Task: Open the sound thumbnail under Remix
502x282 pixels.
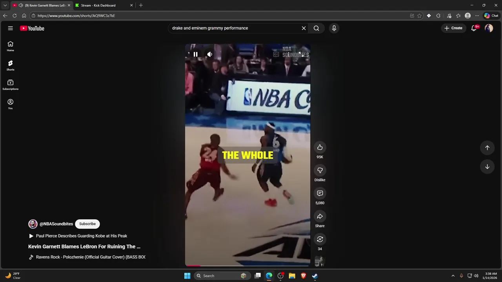Action: (319, 261)
